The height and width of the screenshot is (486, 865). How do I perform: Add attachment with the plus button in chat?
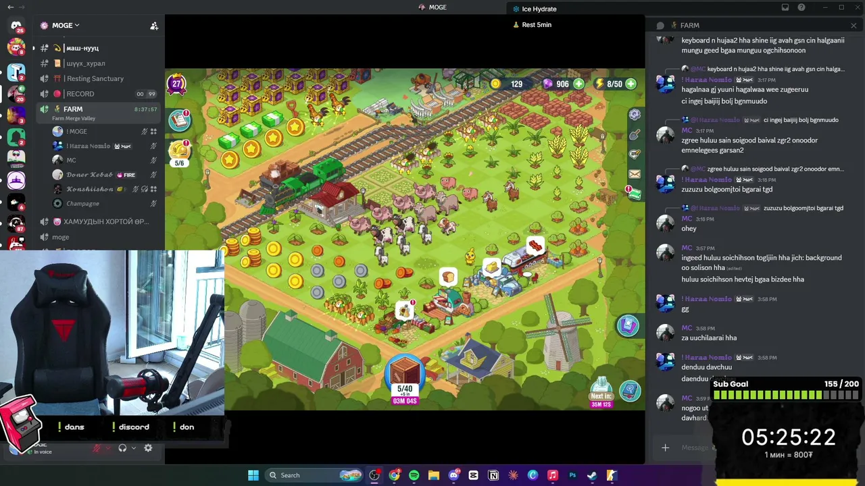665,448
